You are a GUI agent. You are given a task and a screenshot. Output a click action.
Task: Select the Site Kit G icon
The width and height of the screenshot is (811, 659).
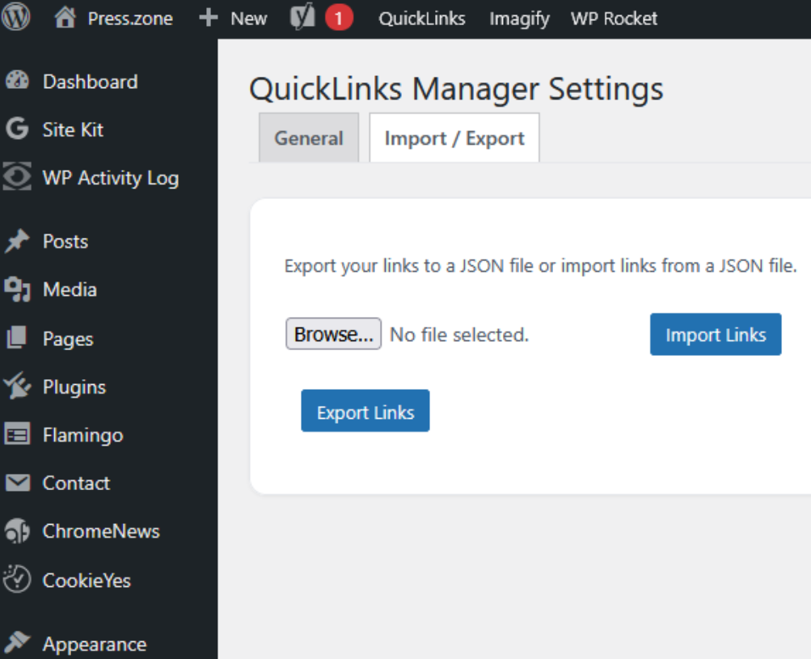click(x=17, y=129)
